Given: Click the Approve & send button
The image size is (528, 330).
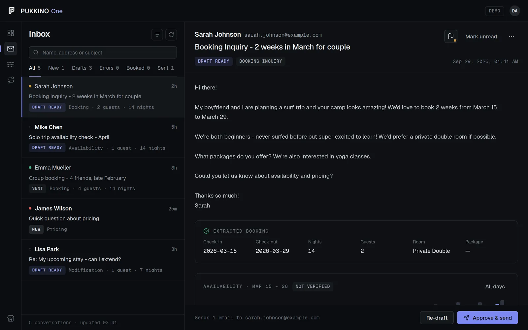Looking at the screenshot, I should click(x=487, y=318).
